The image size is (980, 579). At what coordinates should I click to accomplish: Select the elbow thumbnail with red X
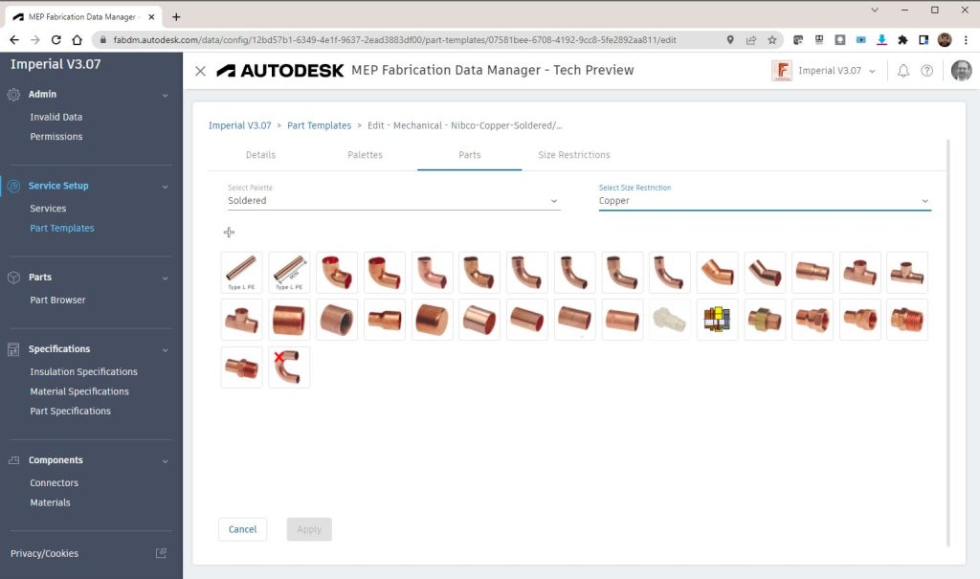click(x=289, y=367)
